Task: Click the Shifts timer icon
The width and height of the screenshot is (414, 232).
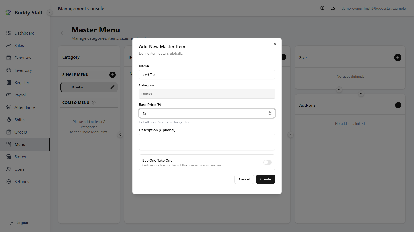Action: click(9, 120)
